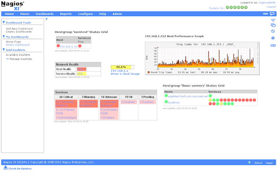Image resolution: width=277 pixels, height=172 pixels.
Task: Click the Logout link
Action: pos(271,7)
